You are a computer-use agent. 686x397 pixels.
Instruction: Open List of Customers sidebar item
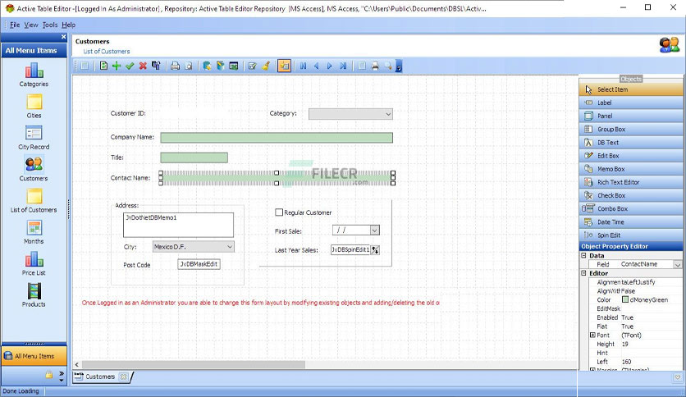34,201
